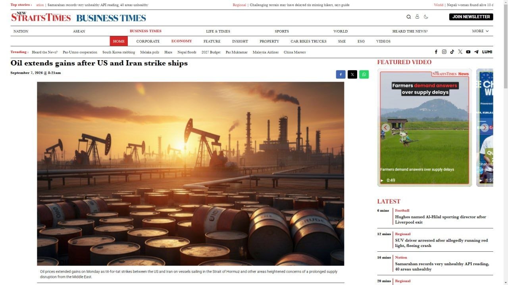Viewport: 508px width, 285px height.
Task: Show previous featured video arrow
Action: click(386, 127)
